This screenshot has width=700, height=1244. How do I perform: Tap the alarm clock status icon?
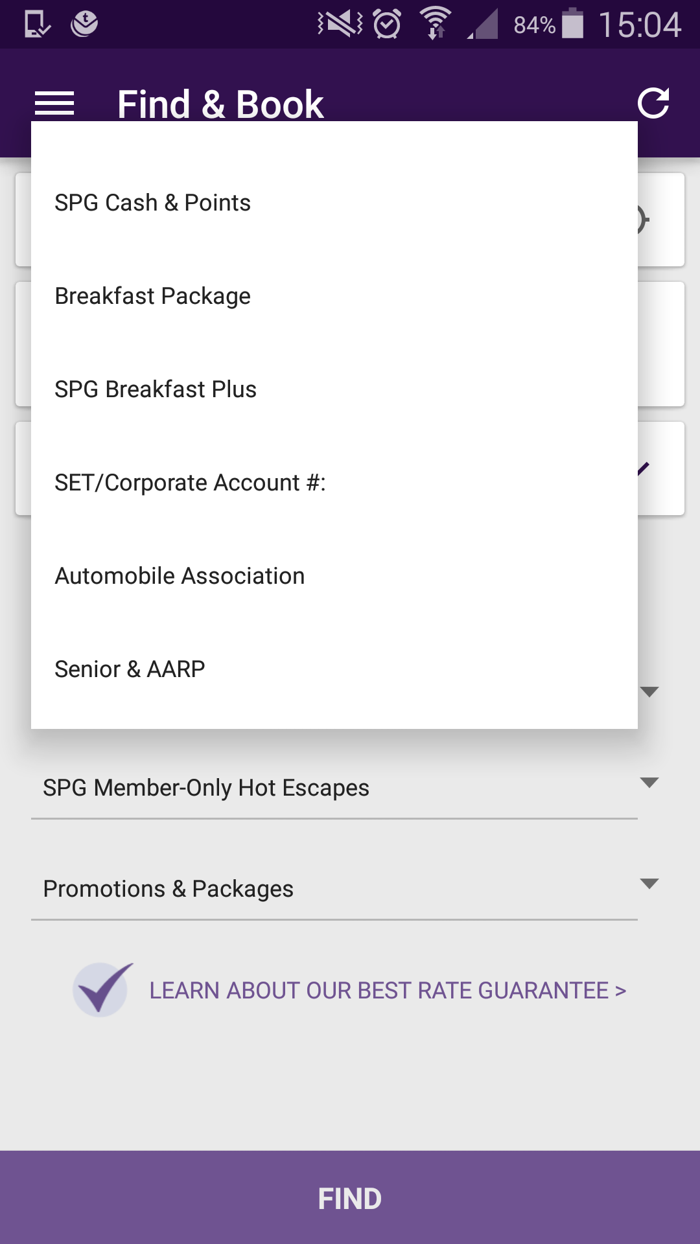pos(387,25)
